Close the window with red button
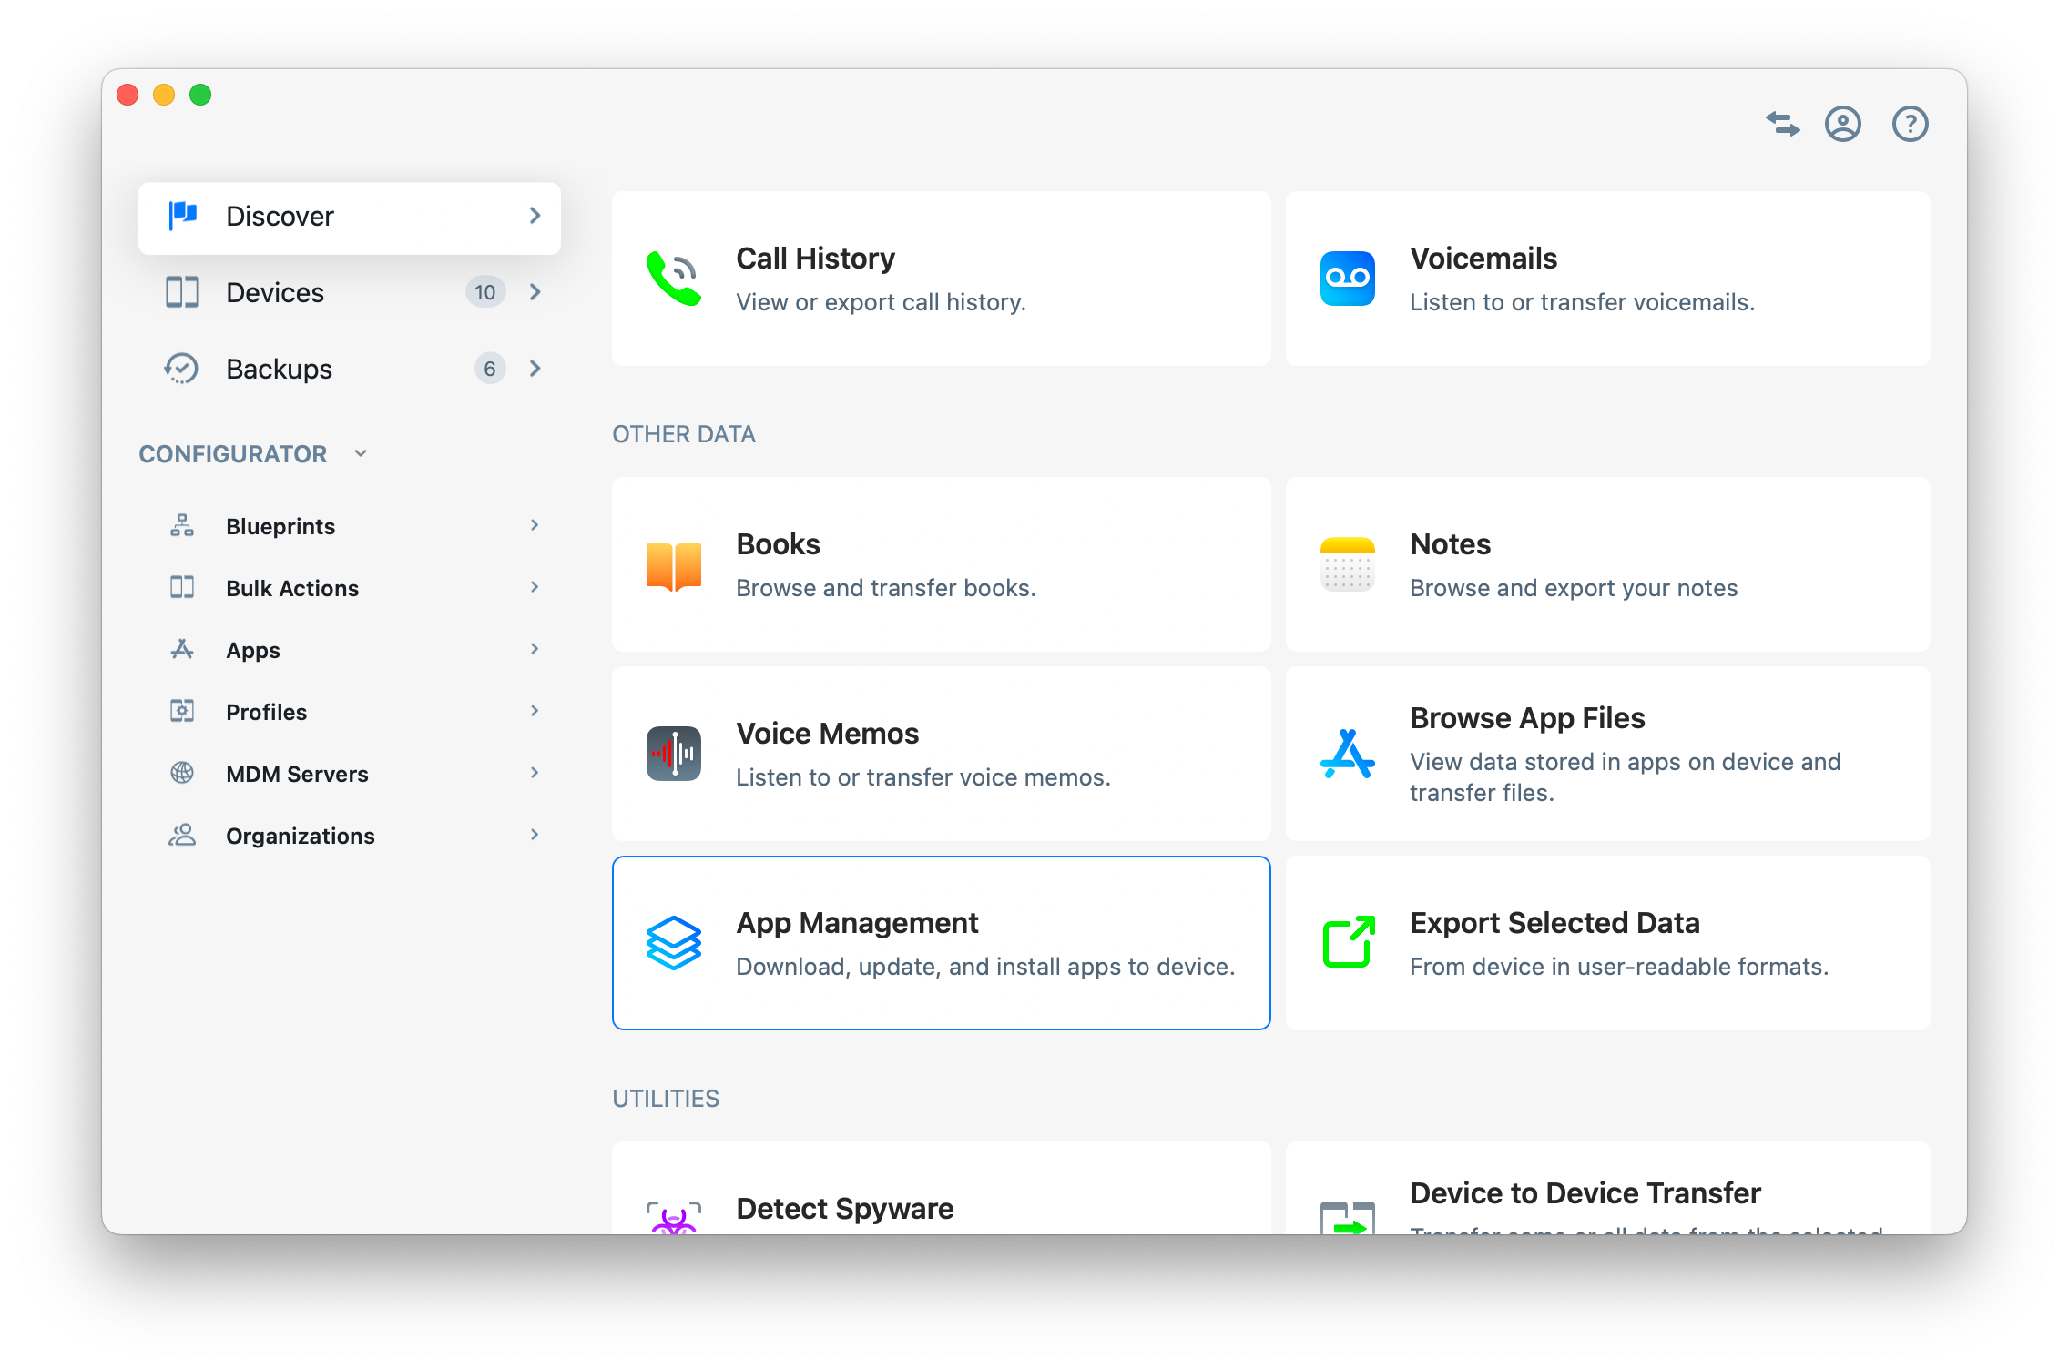The image size is (2069, 1369). point(127,95)
